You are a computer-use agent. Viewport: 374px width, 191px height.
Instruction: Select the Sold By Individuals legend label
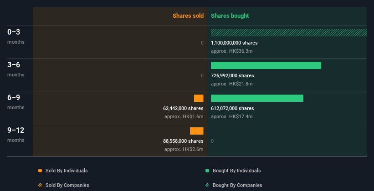click(67, 171)
